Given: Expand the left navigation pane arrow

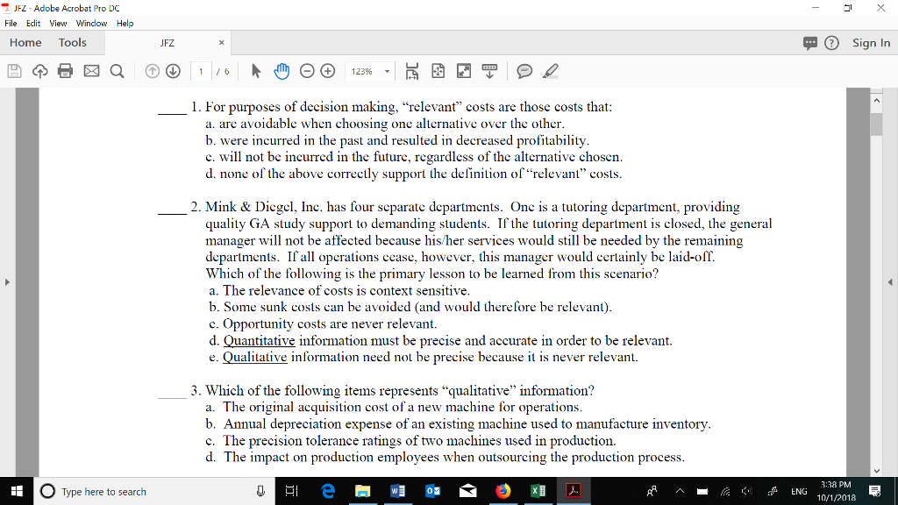Looking at the screenshot, I should point(6,282).
